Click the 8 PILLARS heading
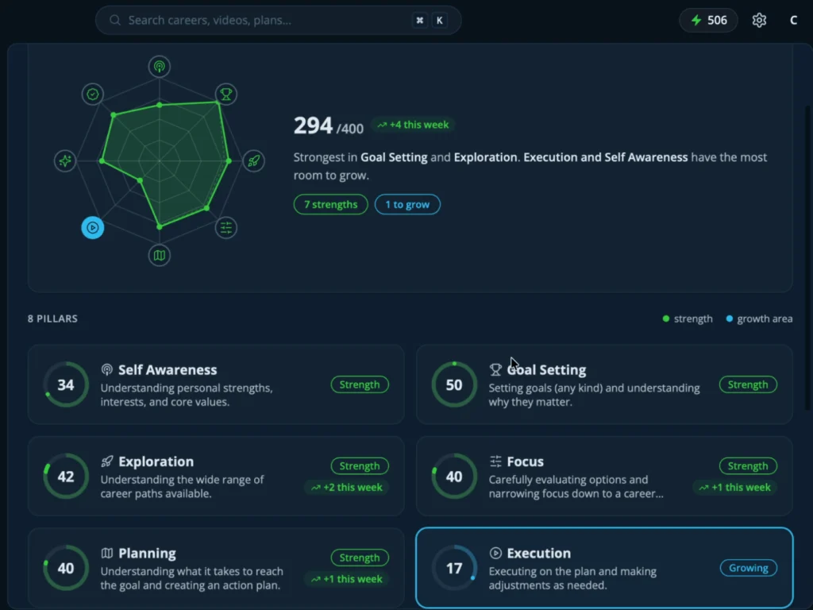Image resolution: width=813 pixels, height=610 pixels. [x=52, y=319]
